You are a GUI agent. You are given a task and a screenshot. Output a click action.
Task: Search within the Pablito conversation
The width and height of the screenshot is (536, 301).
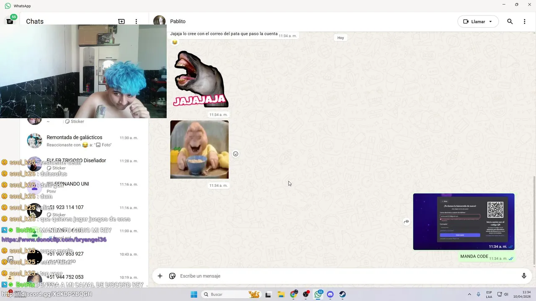pos(510,21)
